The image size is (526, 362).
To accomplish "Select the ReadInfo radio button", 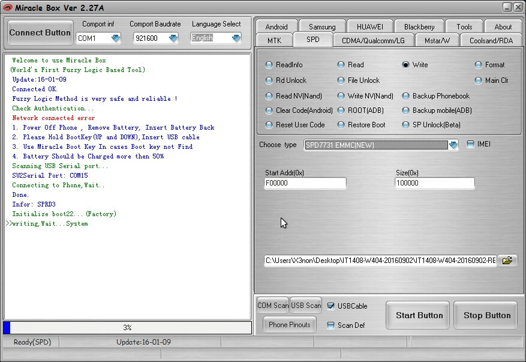I will 269,65.
